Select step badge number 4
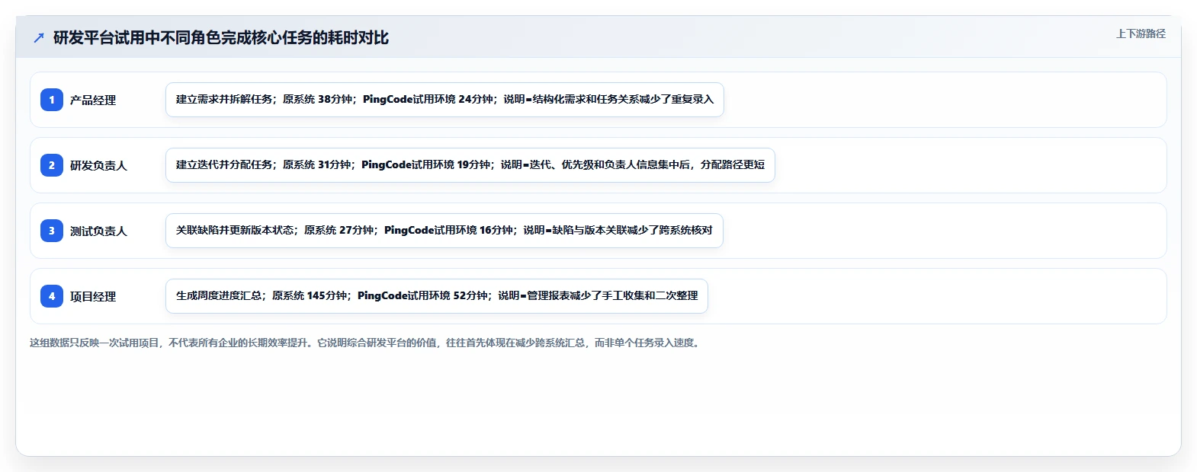Image resolution: width=1197 pixels, height=472 pixels. tap(52, 296)
